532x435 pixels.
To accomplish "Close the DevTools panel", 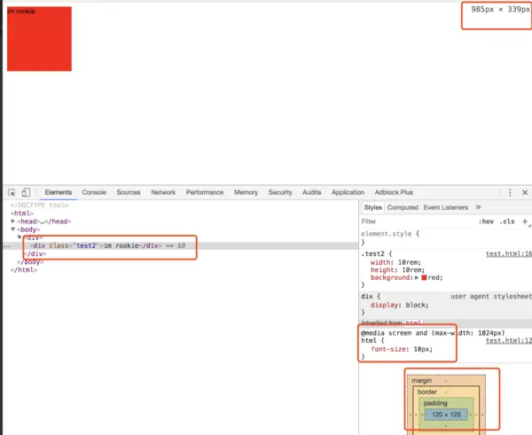I will [x=525, y=192].
